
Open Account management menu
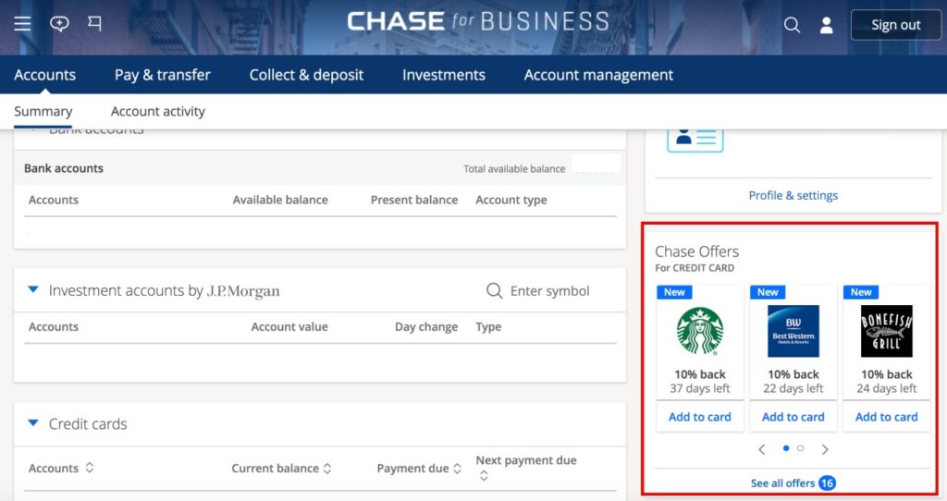point(598,75)
